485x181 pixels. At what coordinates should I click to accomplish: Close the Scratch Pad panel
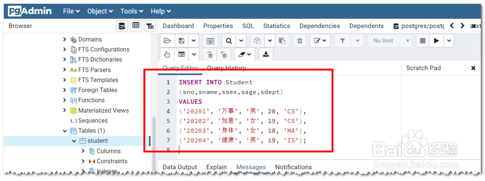[x=473, y=68]
